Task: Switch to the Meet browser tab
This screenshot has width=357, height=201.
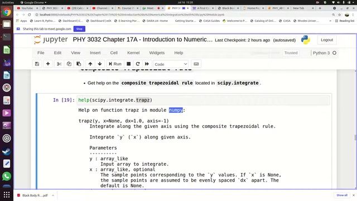Action: click(150, 8)
